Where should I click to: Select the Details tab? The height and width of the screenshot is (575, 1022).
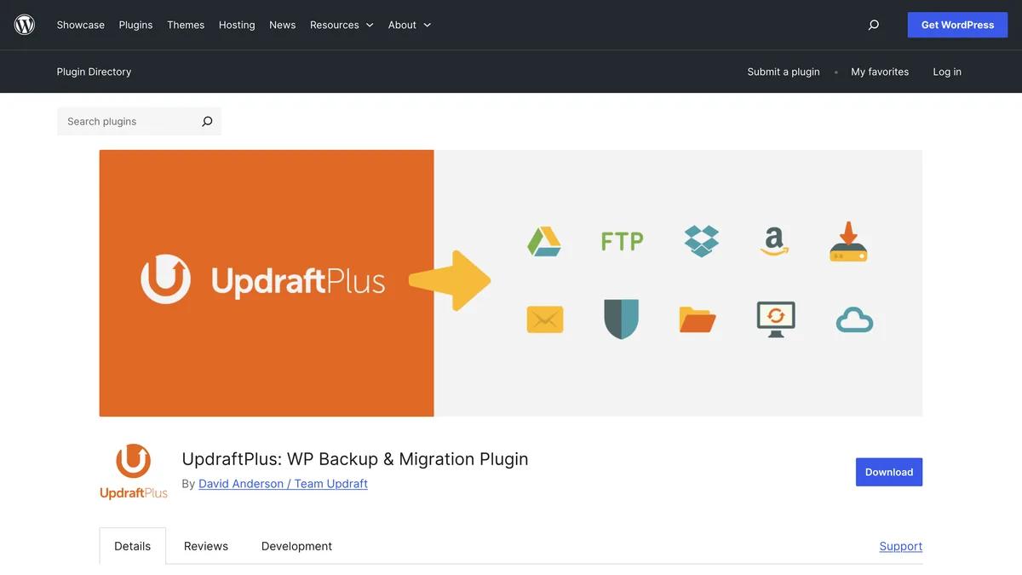[133, 546]
